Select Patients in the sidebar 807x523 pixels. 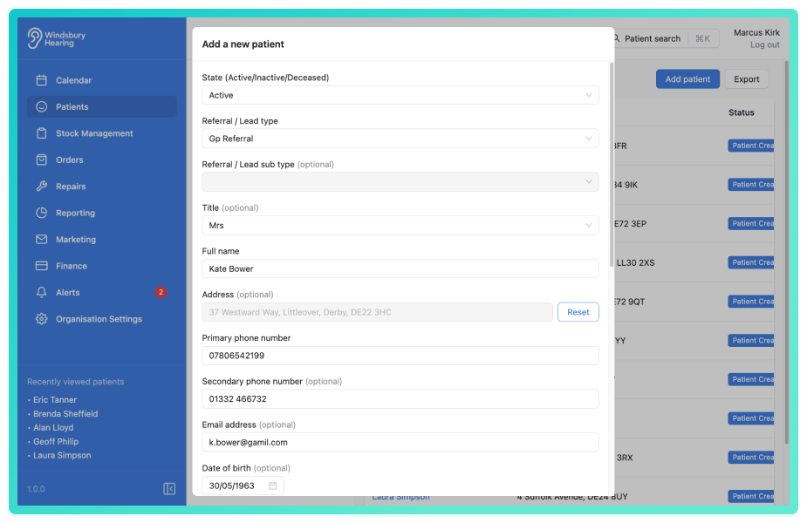102,106
